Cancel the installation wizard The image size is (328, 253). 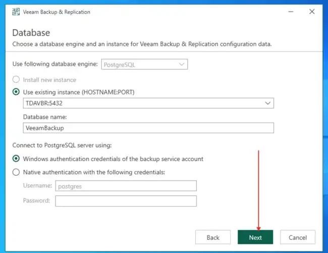298,237
